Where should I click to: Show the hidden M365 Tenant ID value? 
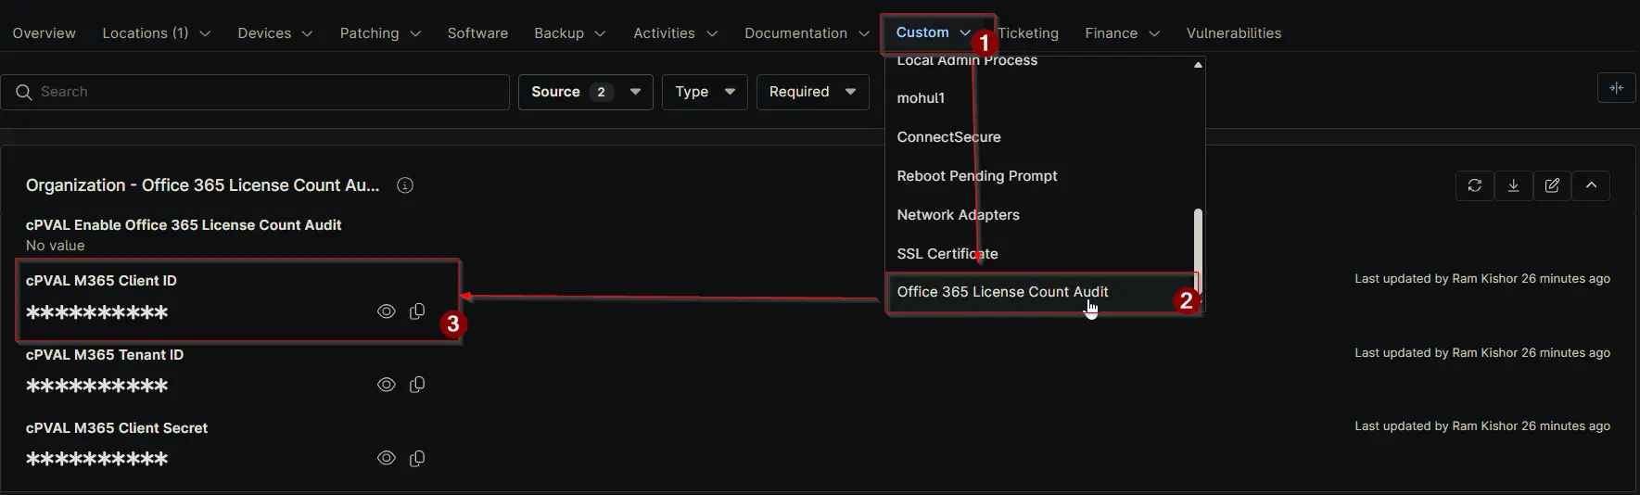[x=387, y=385]
